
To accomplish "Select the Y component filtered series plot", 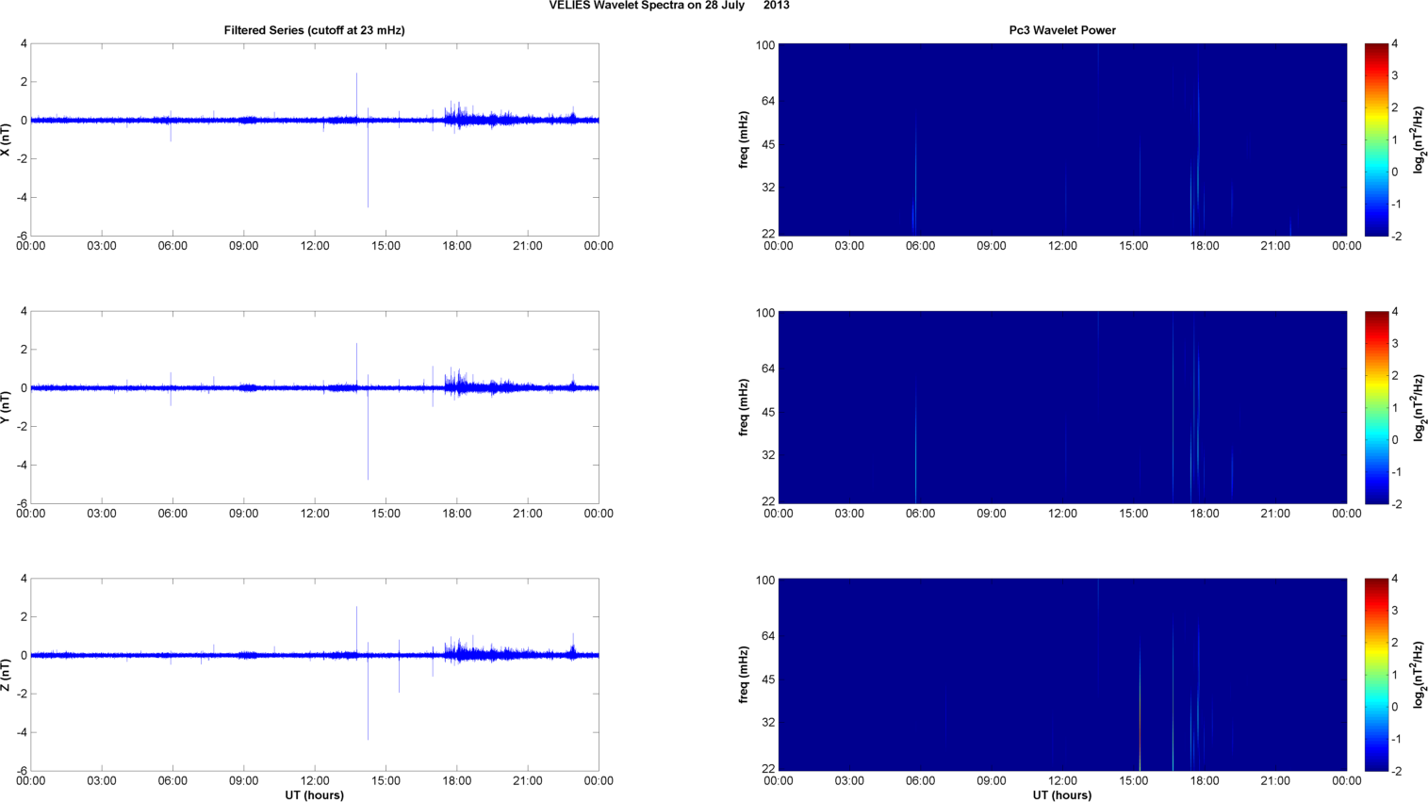I will tap(315, 407).
